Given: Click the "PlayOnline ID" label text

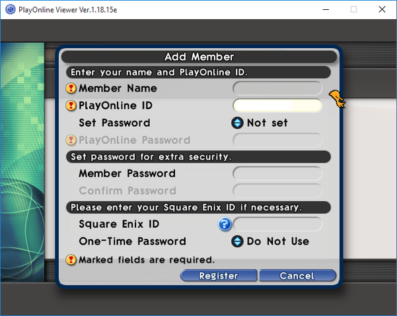Looking at the screenshot, I should point(116,106).
